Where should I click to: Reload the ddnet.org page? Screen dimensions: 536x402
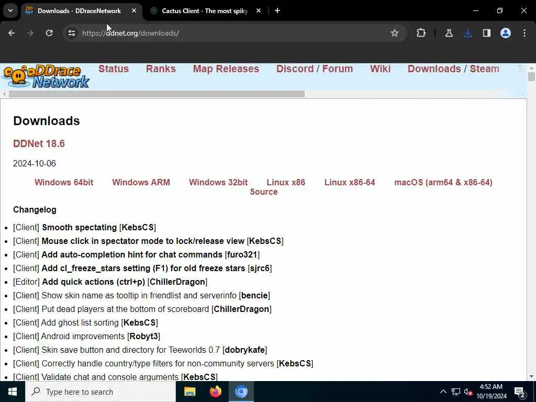click(x=49, y=33)
